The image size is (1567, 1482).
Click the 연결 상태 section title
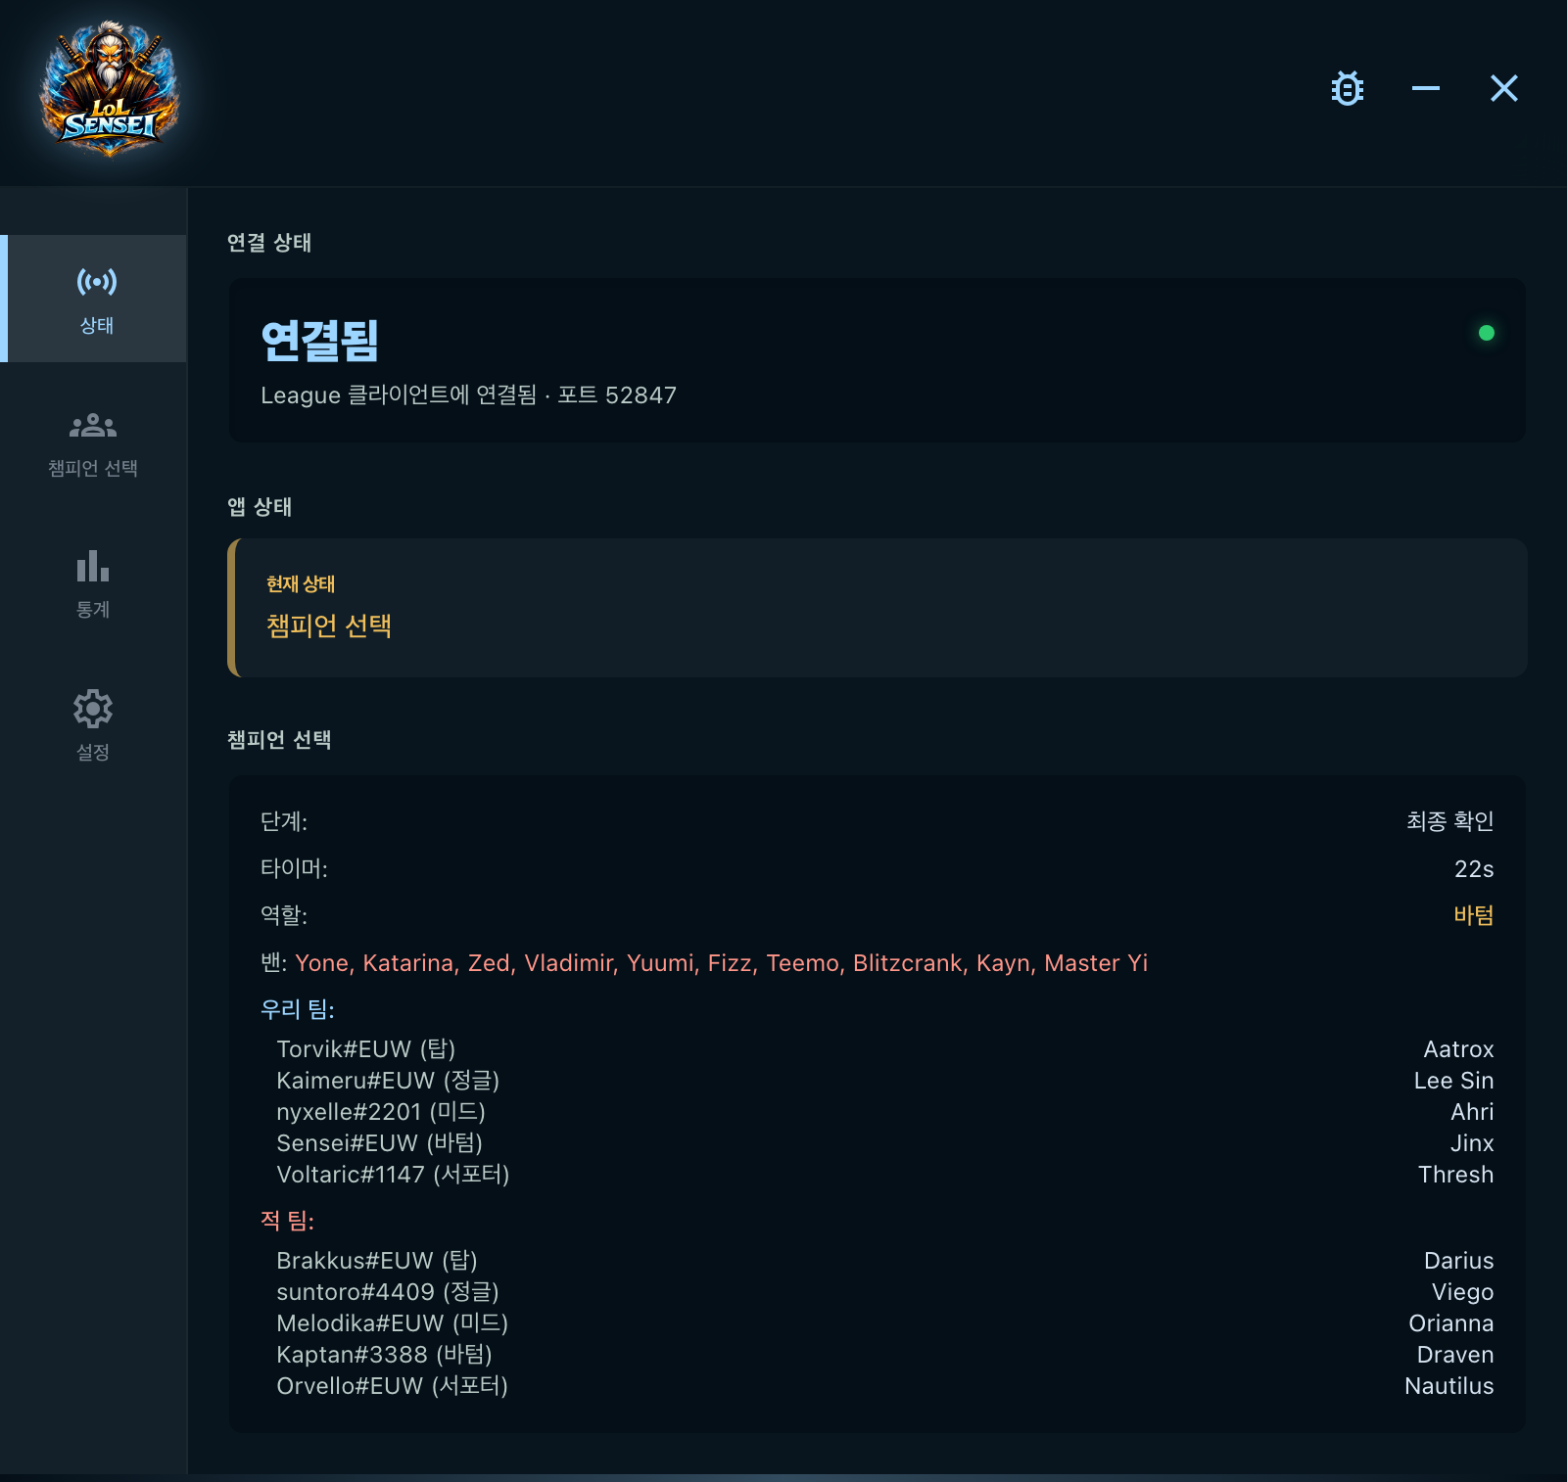click(x=269, y=242)
